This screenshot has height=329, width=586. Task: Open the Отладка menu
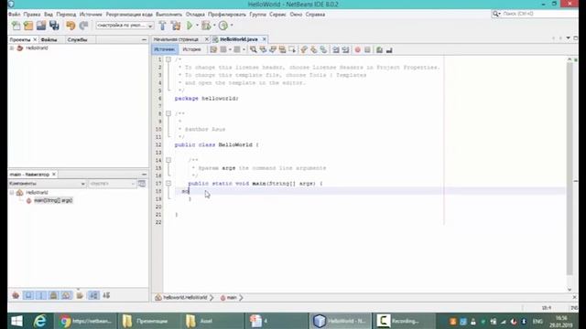point(195,15)
